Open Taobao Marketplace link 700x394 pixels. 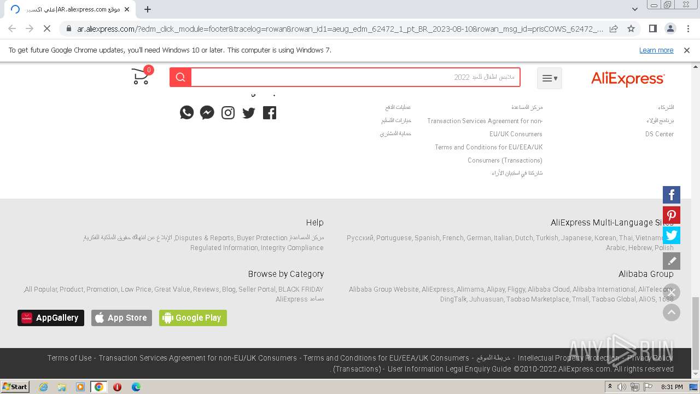click(538, 299)
